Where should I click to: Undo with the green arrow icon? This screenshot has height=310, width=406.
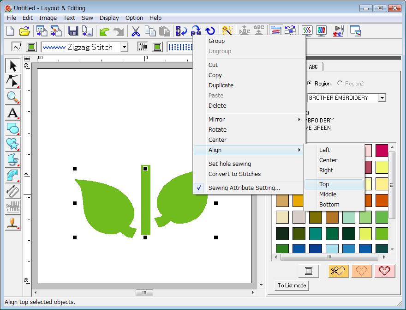104,31
